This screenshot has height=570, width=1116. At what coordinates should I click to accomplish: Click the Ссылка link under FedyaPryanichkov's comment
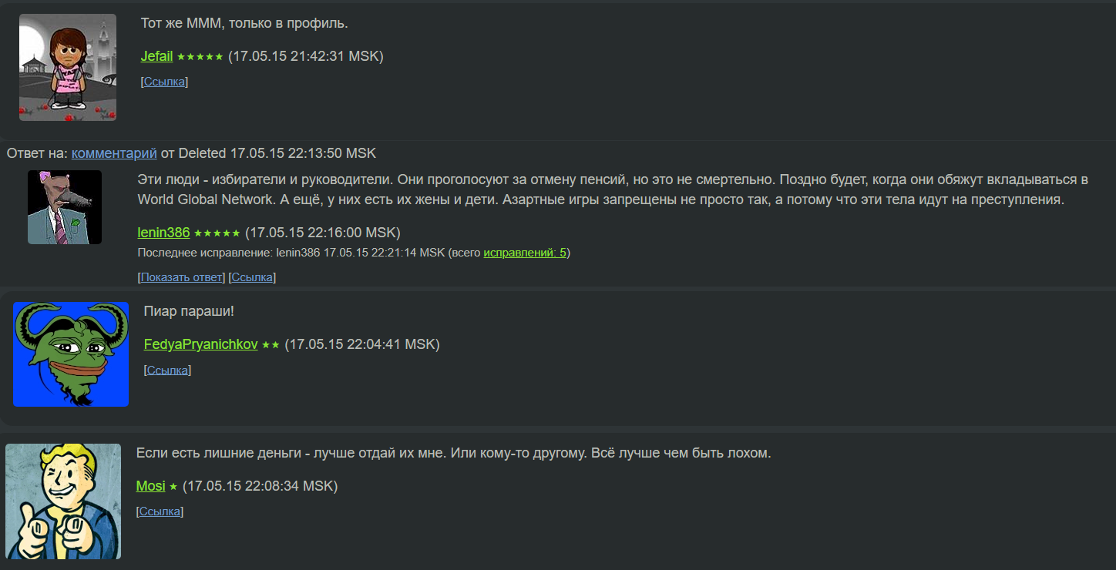167,370
